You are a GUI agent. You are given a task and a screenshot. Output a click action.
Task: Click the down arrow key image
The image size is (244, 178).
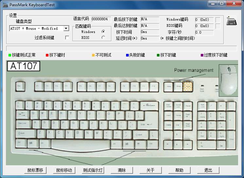click(x=178, y=144)
